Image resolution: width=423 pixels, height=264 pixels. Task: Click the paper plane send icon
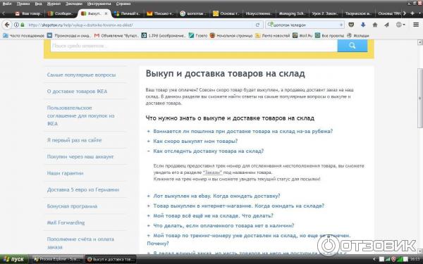click(386, 25)
